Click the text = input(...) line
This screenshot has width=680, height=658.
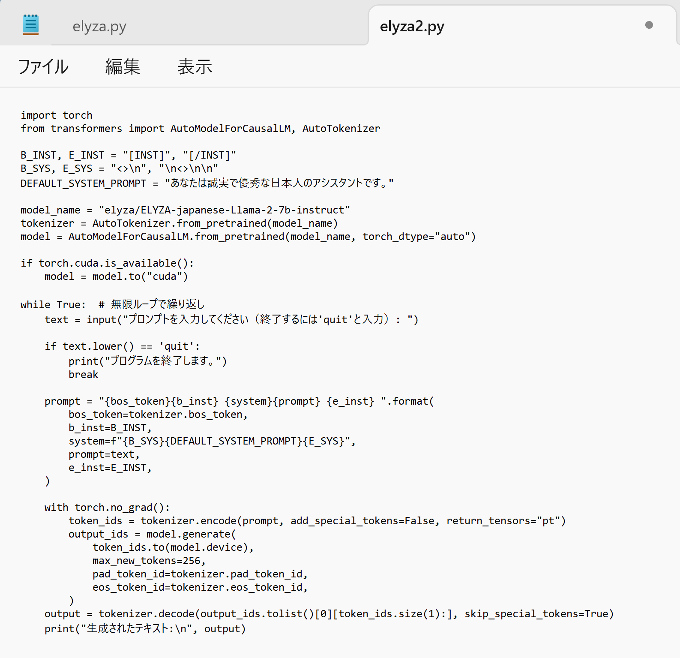tap(231, 319)
